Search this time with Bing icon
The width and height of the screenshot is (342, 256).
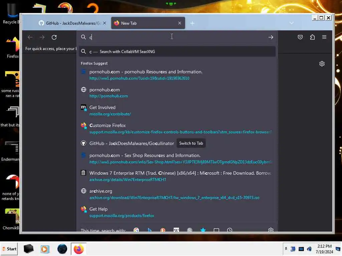(150, 230)
